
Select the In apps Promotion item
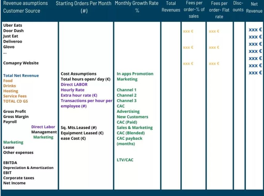[135, 74]
